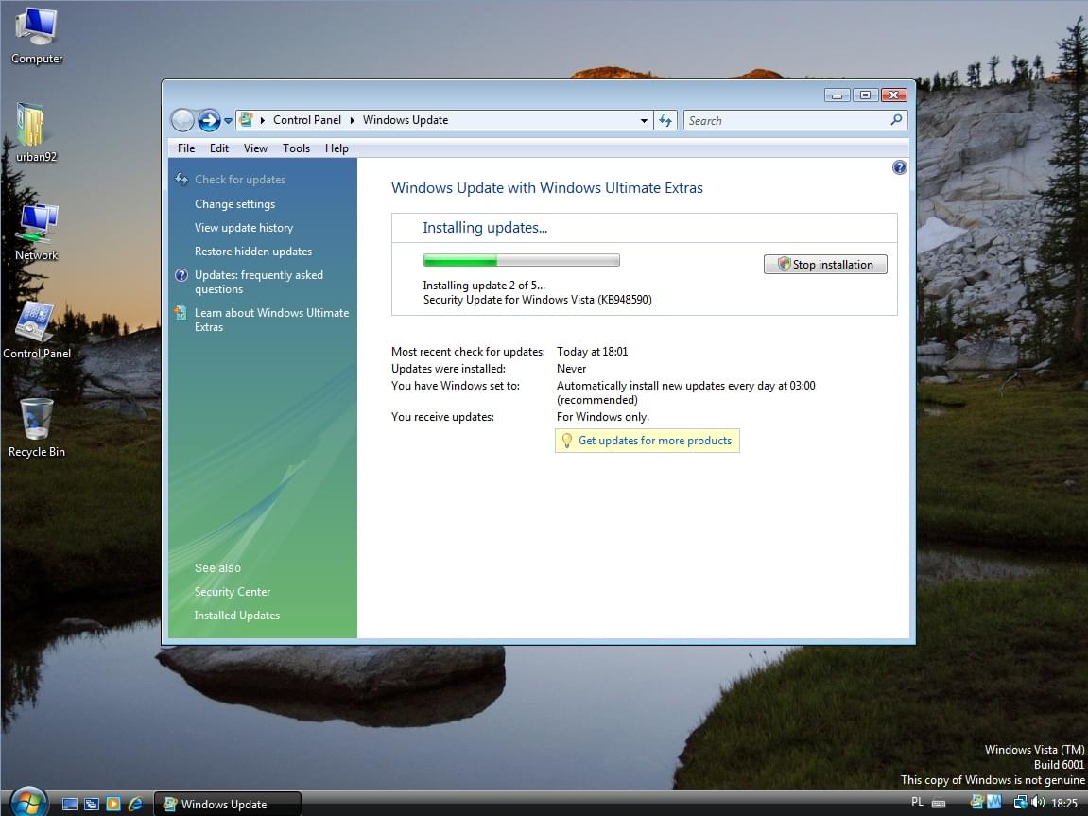Image resolution: width=1088 pixels, height=816 pixels.
Task: Expand the arrow before Control Panel breadcrumb
Action: click(263, 120)
